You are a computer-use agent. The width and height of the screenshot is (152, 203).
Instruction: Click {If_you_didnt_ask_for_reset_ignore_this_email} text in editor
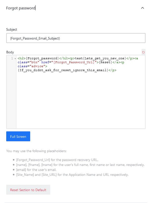63,70
